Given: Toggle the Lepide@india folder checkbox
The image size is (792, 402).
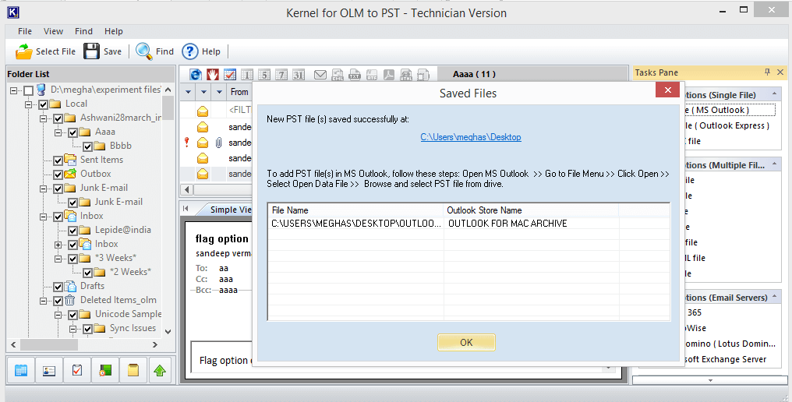Looking at the screenshot, I should (72, 231).
